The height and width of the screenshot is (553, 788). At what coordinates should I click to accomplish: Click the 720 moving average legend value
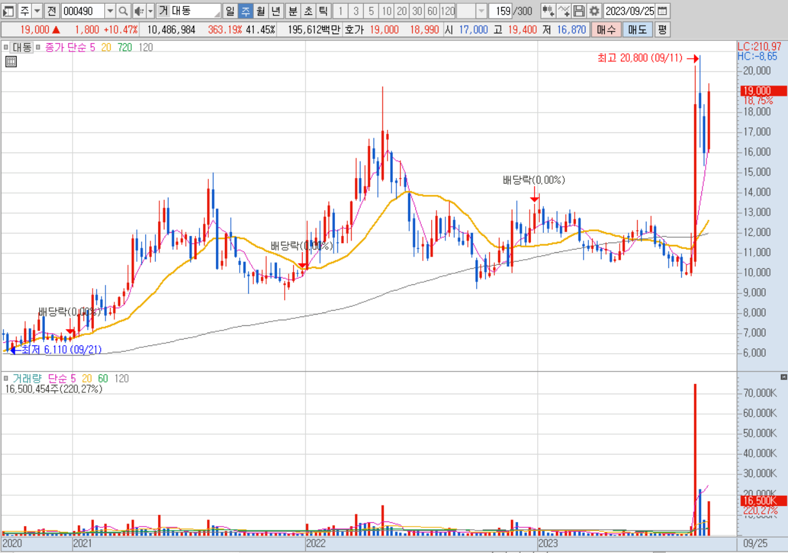(125, 47)
